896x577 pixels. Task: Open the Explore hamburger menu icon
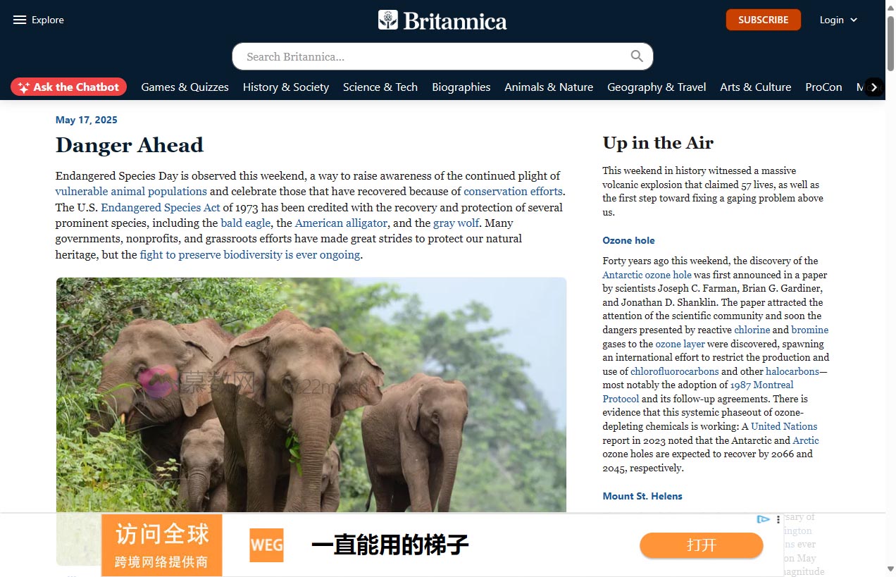pyautogui.click(x=20, y=20)
